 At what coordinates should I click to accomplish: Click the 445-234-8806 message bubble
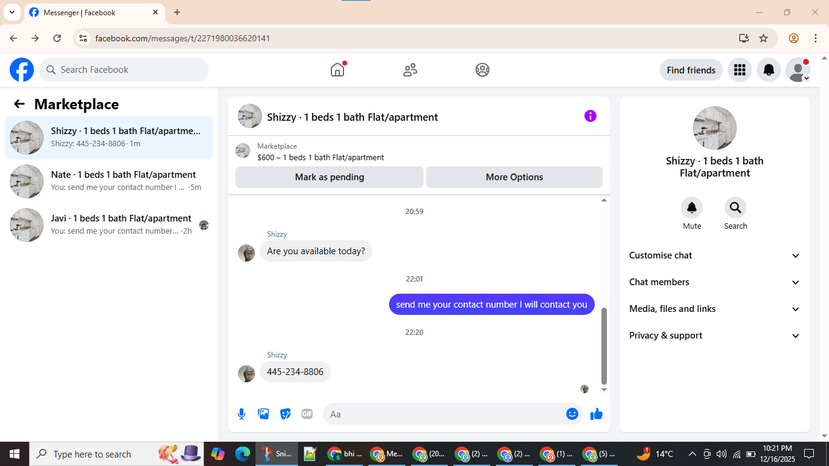[x=295, y=371]
